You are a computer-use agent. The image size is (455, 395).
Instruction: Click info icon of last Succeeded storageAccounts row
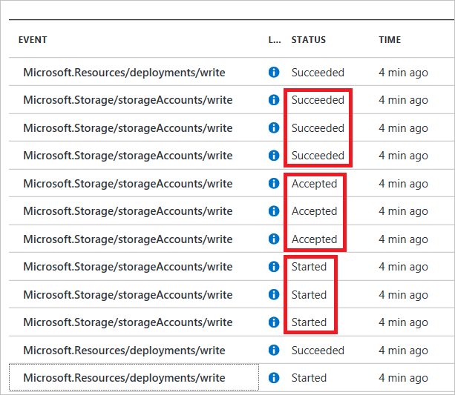click(x=274, y=156)
